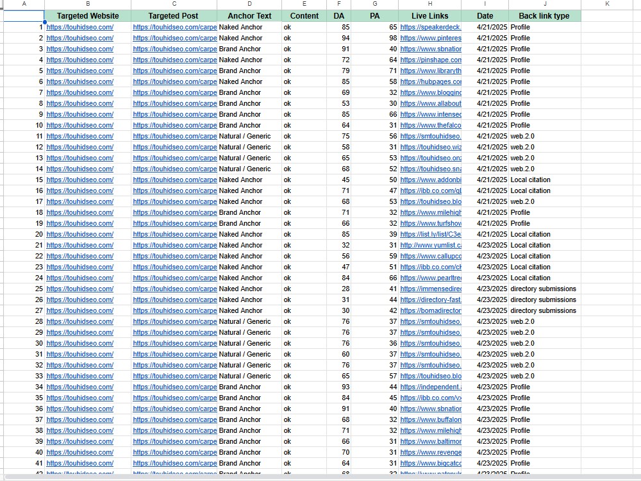
Task: Select column K by clicking its letter header
Action: [606, 4]
